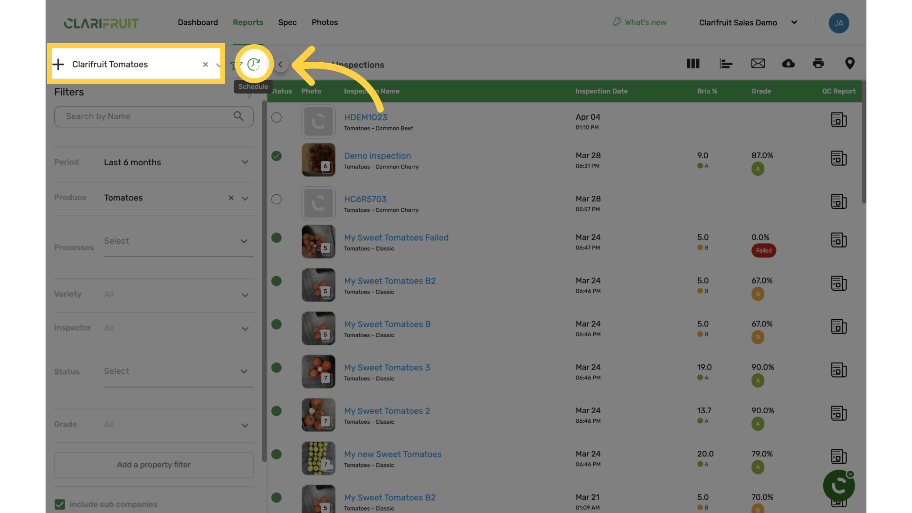Open column layout view icon
This screenshot has height=513, width=912.
(693, 63)
